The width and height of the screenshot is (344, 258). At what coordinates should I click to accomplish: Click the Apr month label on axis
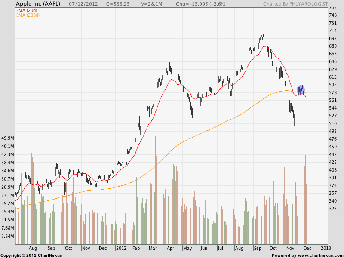170,248
